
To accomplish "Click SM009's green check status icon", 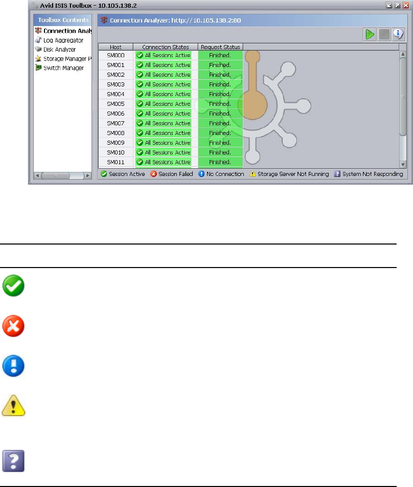I will [140, 143].
